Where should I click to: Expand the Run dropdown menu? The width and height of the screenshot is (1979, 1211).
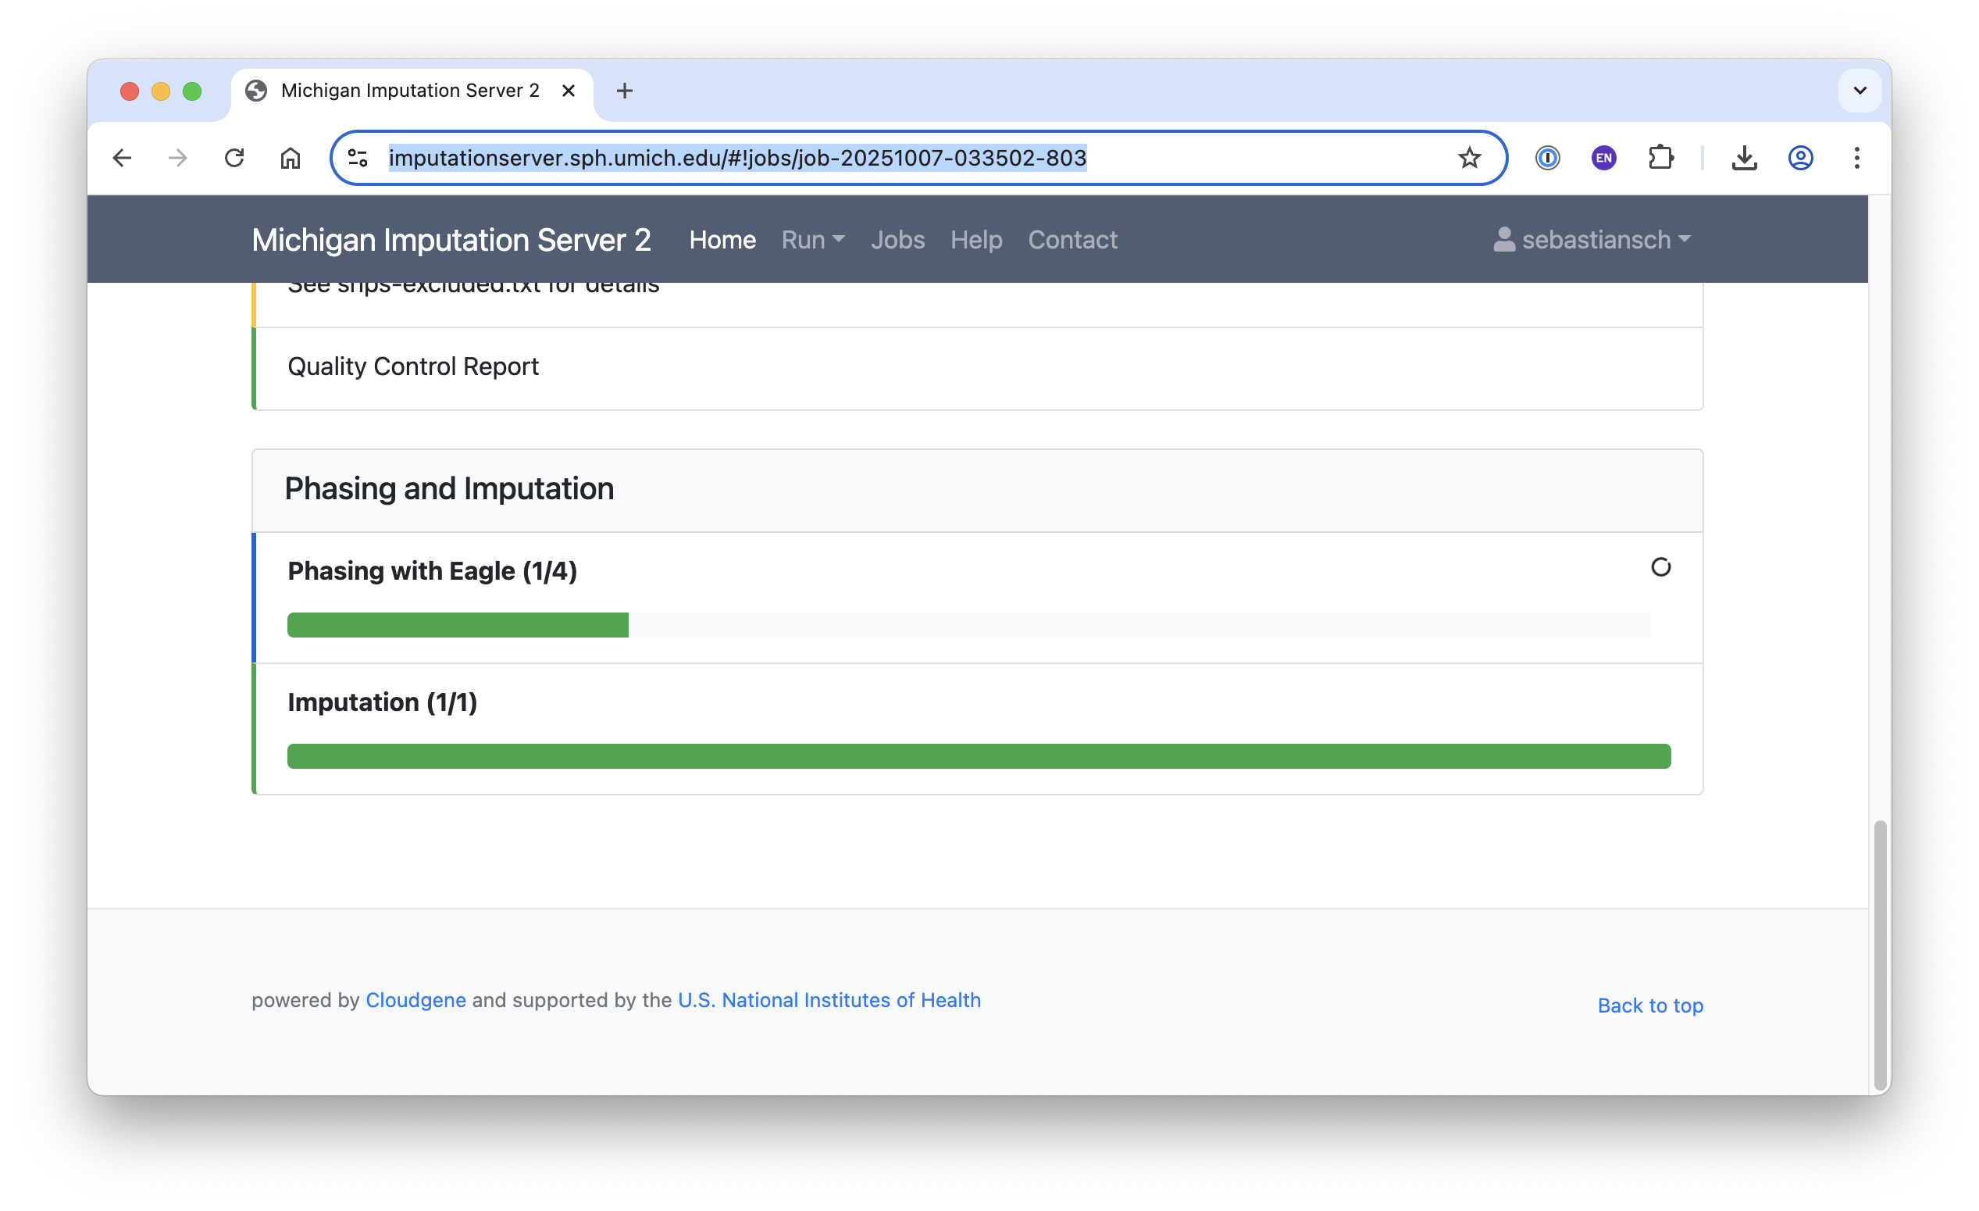point(812,240)
